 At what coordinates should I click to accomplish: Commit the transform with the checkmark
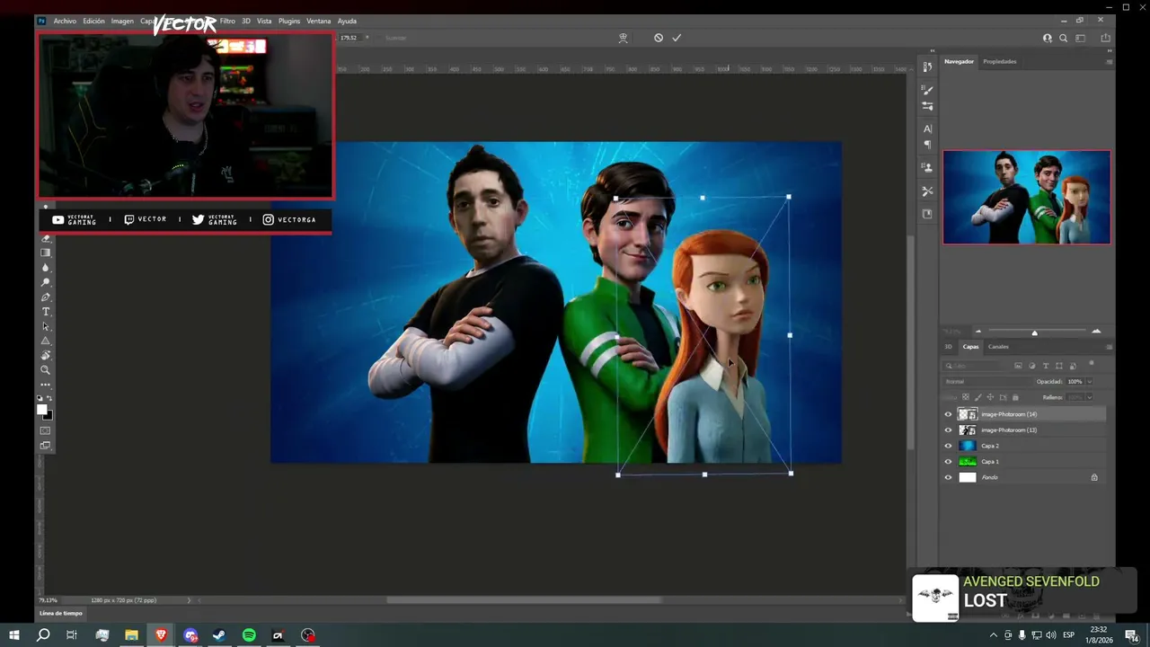pos(677,38)
